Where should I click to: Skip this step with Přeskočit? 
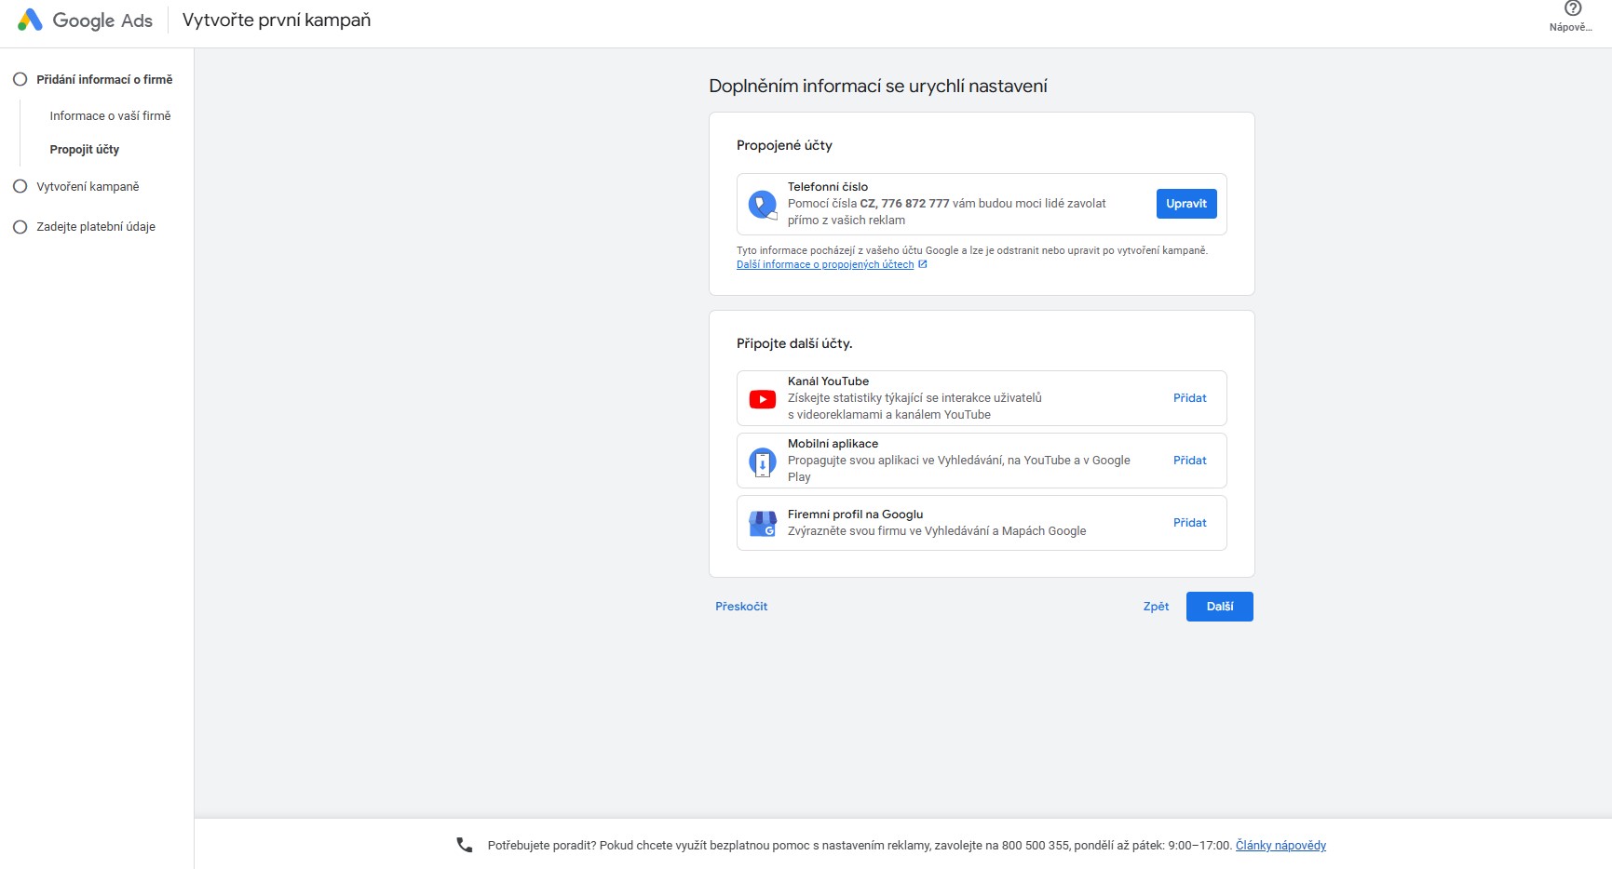tap(741, 607)
